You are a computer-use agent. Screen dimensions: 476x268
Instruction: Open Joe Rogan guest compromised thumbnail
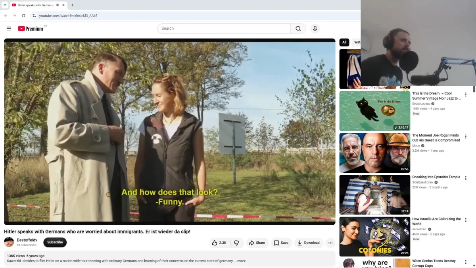[x=375, y=153]
